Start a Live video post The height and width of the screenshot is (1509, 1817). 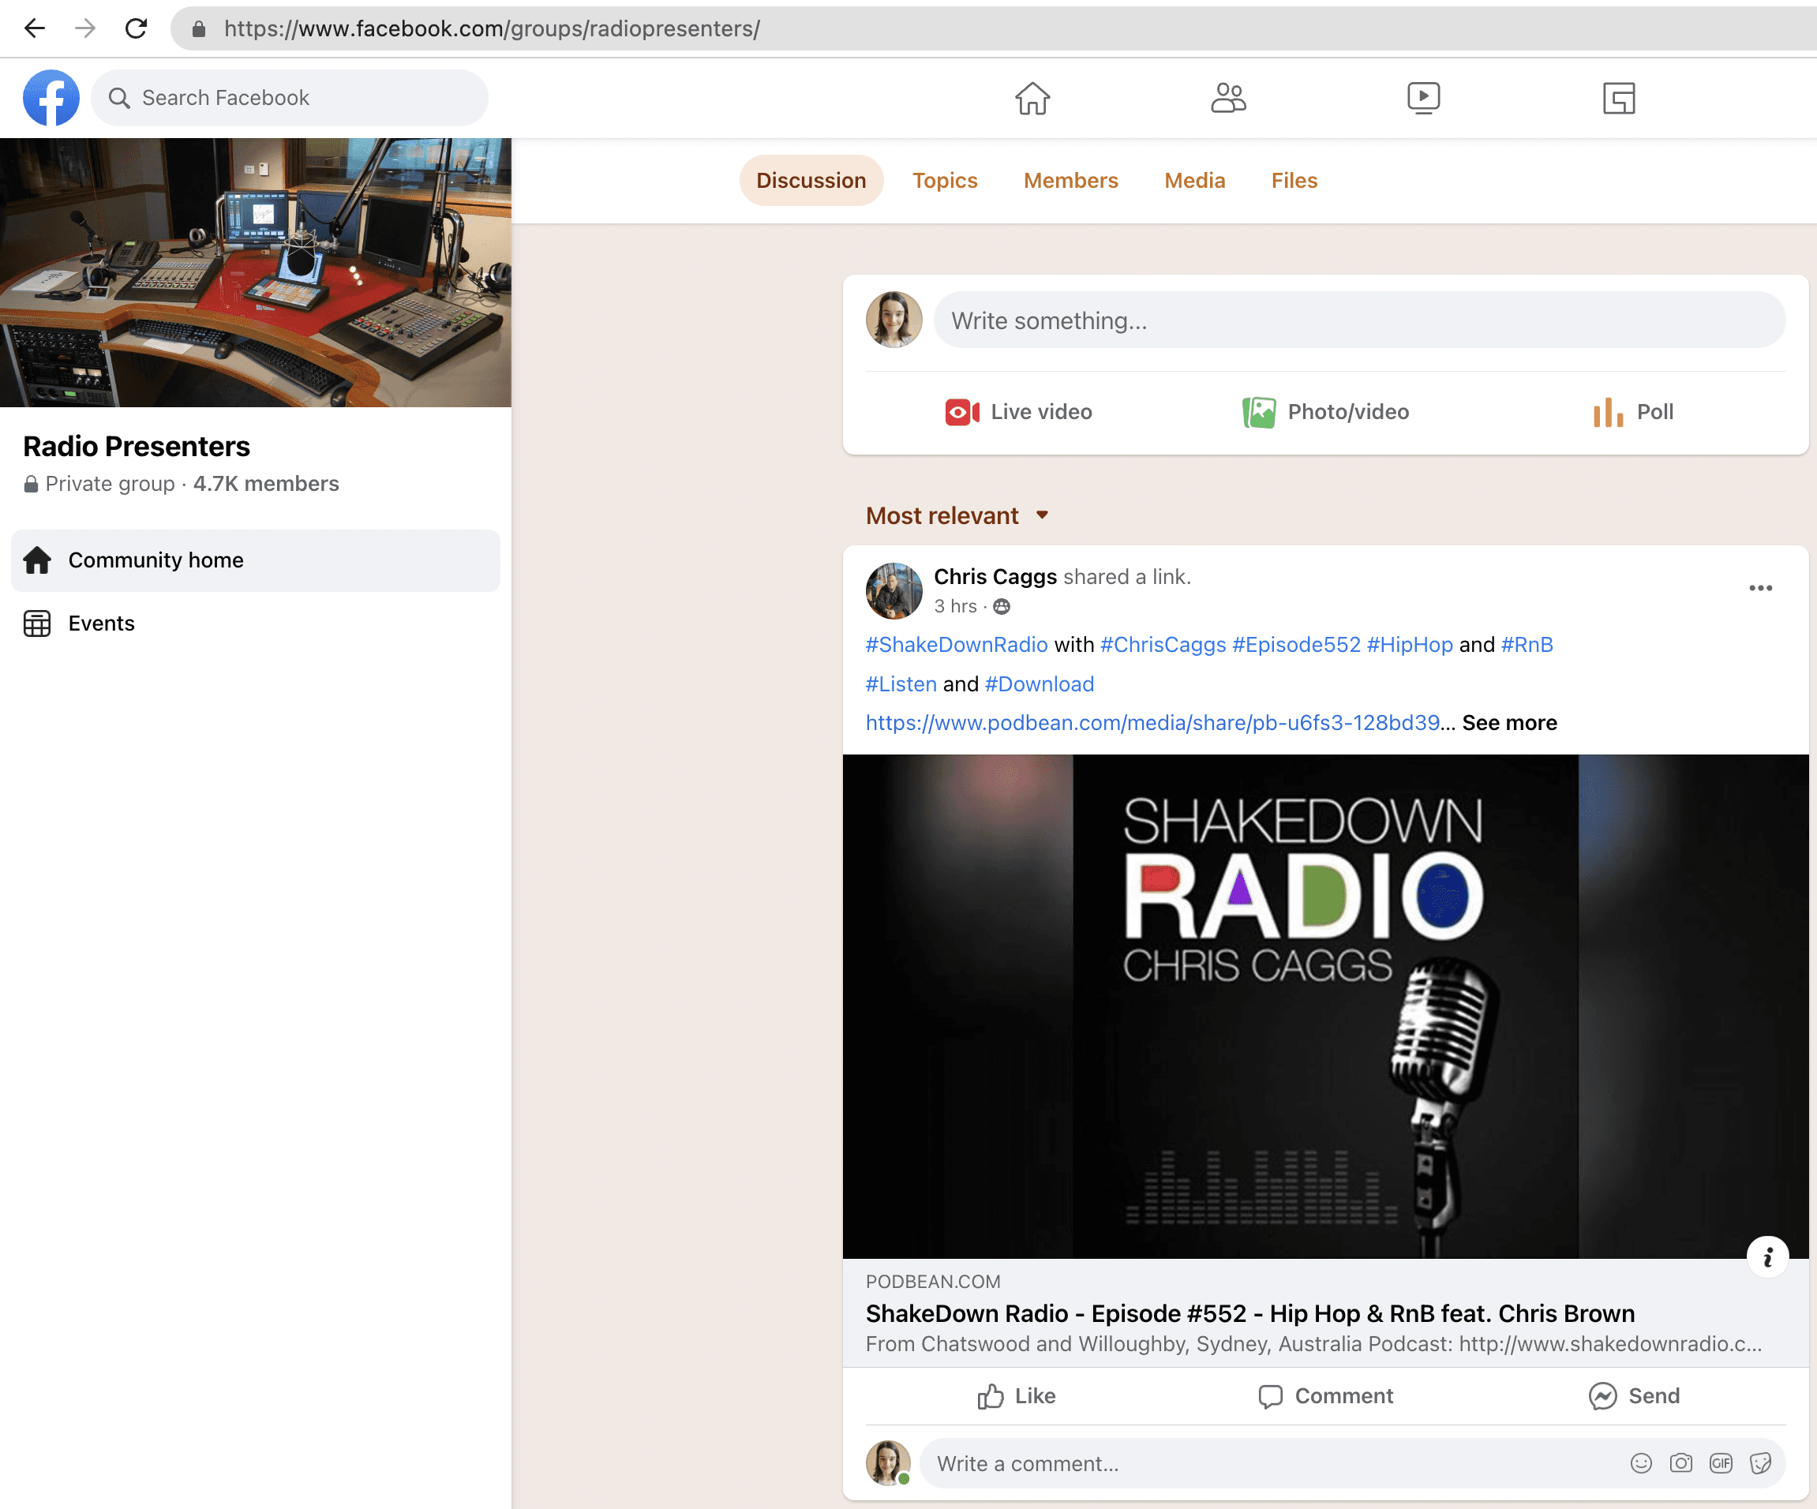pyautogui.click(x=1018, y=412)
